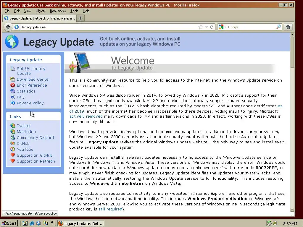303x227 pixels.
Task: Click the Legacy Update globe logo
Action: [12, 42]
